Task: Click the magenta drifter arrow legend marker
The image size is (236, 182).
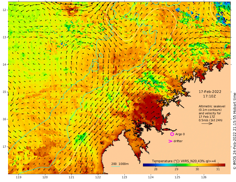Action: (x=170, y=141)
